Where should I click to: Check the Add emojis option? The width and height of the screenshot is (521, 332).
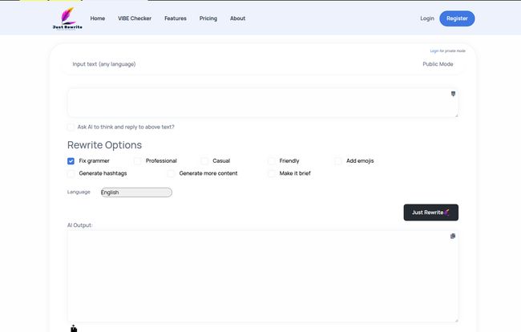point(338,160)
